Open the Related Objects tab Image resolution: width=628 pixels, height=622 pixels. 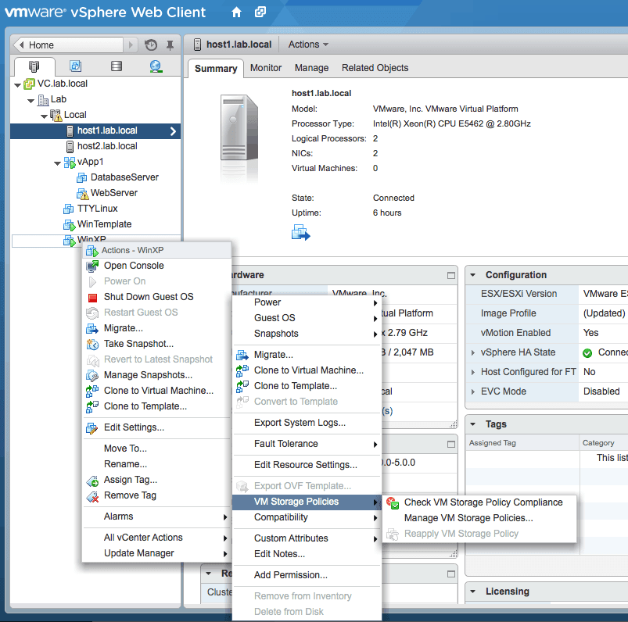pyautogui.click(x=375, y=68)
